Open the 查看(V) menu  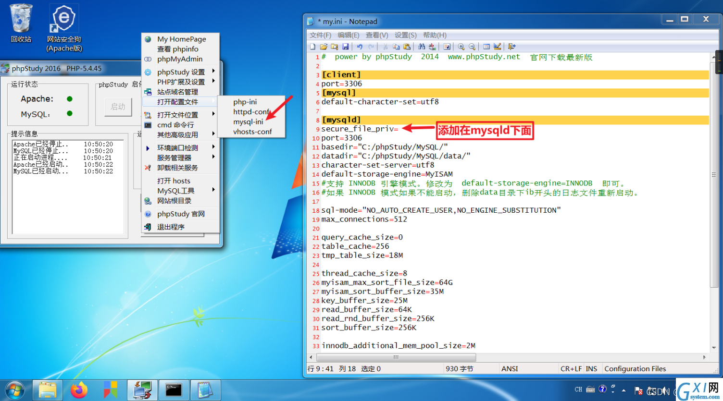(377, 35)
